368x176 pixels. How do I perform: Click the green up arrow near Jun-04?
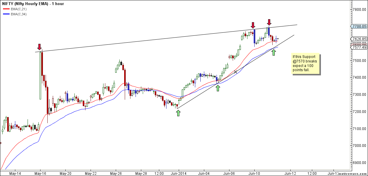tap(218, 88)
